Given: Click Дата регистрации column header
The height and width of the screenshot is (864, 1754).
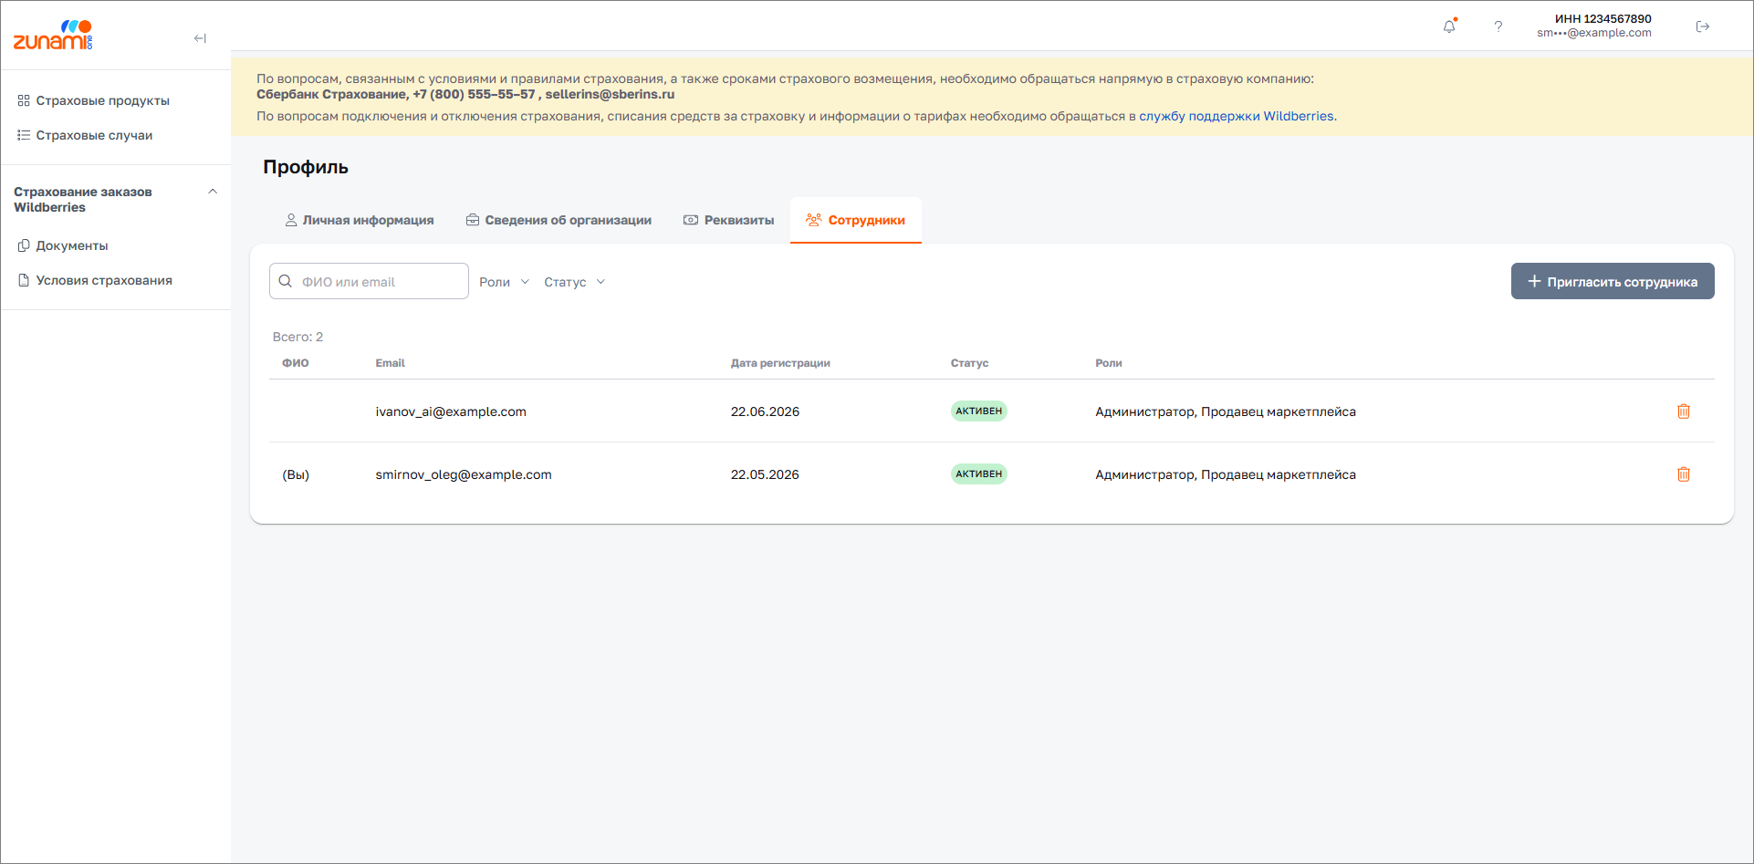Looking at the screenshot, I should (780, 363).
